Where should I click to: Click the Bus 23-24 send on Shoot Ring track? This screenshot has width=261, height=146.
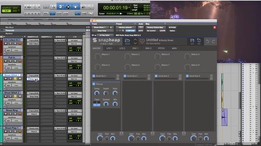point(60,111)
